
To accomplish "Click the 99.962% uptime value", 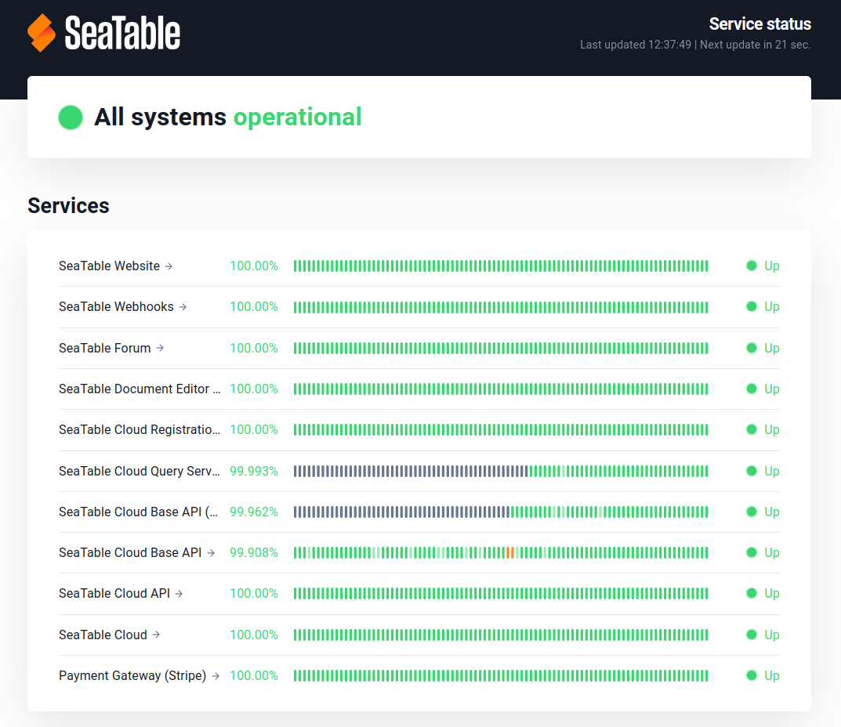I will [x=254, y=512].
